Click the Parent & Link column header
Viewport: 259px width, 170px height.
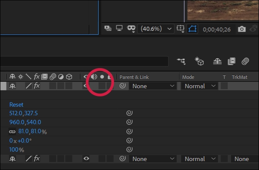coord(134,77)
